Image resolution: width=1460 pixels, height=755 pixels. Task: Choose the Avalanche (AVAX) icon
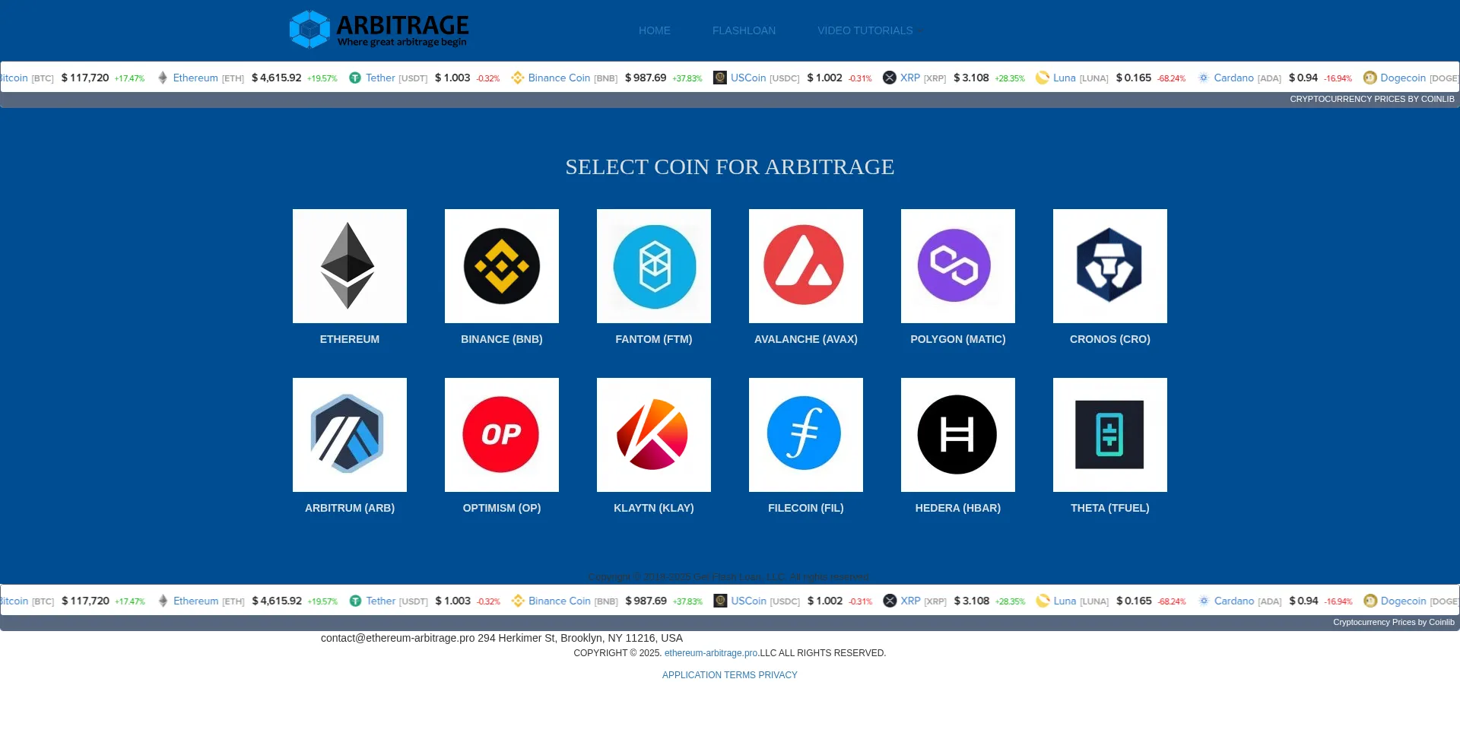805,265
